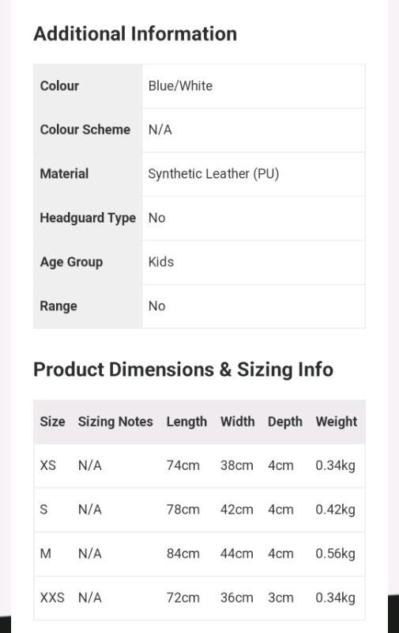Click the Length column header
The image size is (399, 633).
click(186, 422)
